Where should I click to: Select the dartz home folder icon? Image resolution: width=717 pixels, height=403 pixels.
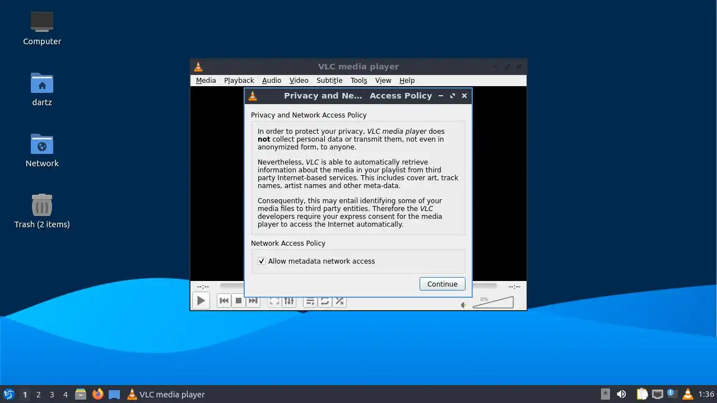click(42, 89)
